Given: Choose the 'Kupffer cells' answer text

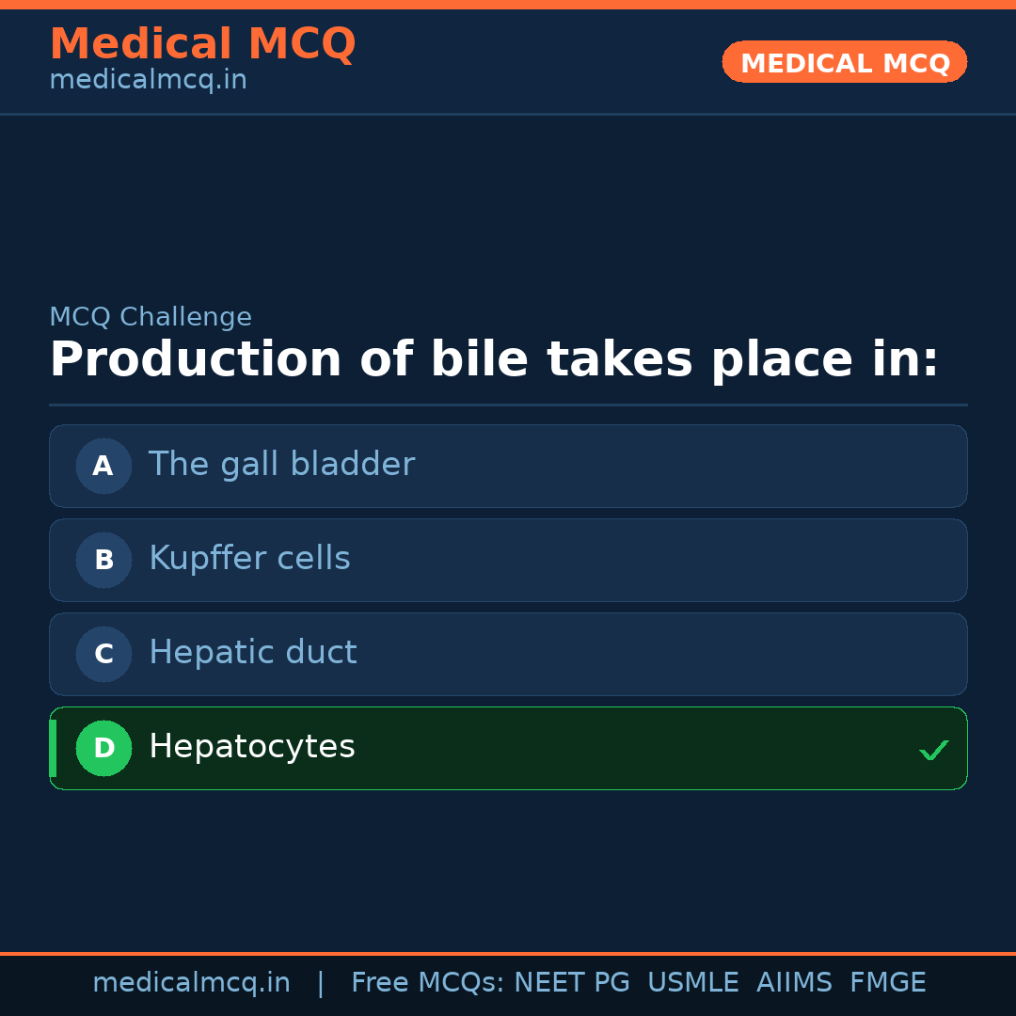Looking at the screenshot, I should (249, 559).
